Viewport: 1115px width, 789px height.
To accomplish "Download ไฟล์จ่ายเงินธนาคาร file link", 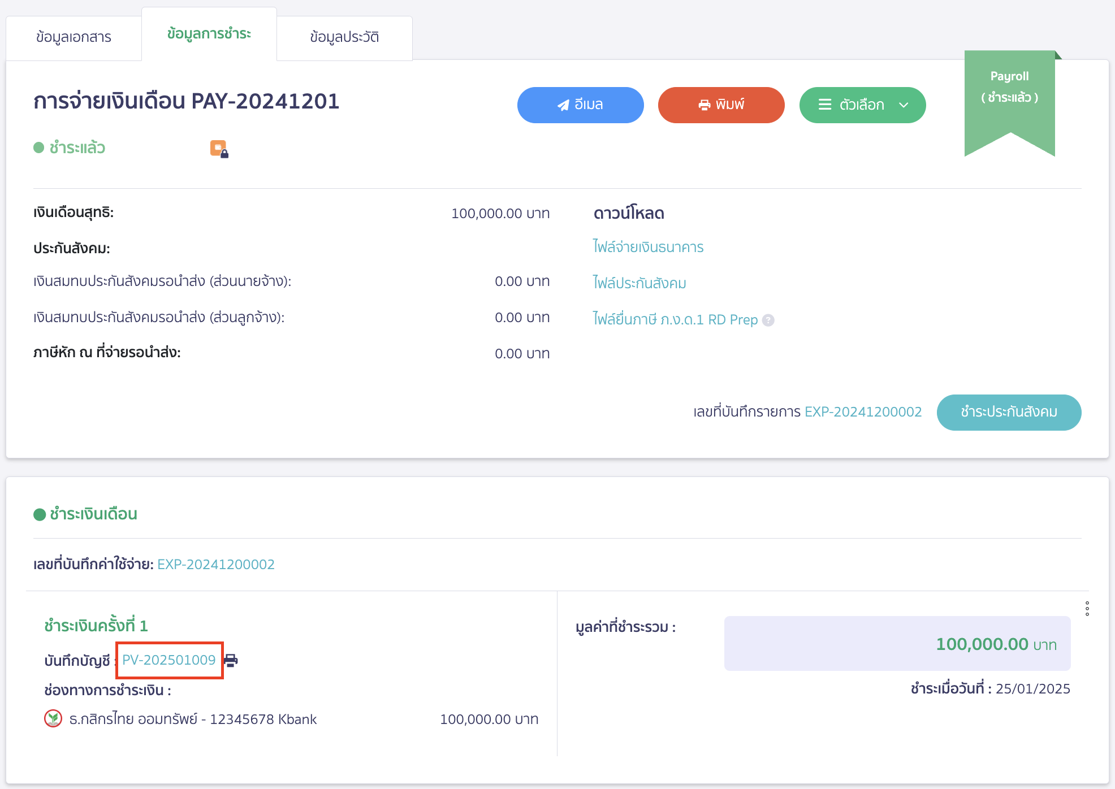I will tap(648, 247).
